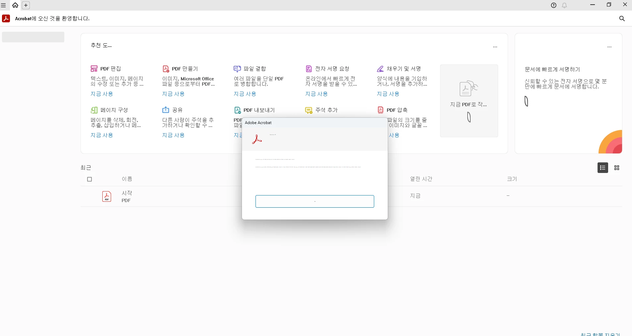Image resolution: width=632 pixels, height=336 pixels.
Task: Close the Acrobat window
Action: pyautogui.click(x=625, y=5)
